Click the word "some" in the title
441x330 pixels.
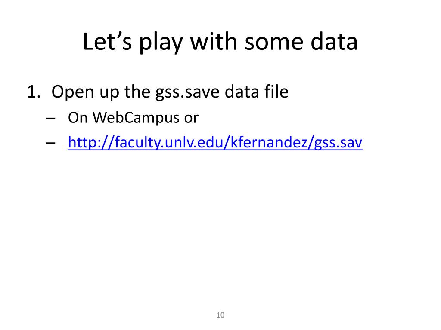[x=274, y=43]
